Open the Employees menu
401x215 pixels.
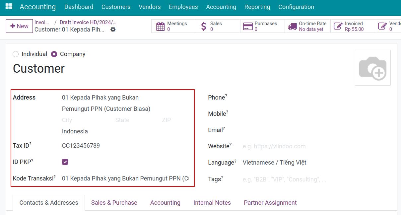pyautogui.click(x=183, y=7)
